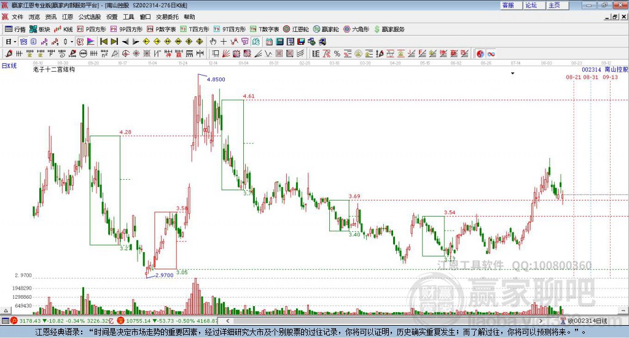This screenshot has height=338, width=629.
Task: Click the red pencil drawing tool
Action: pyautogui.click(x=9, y=53)
